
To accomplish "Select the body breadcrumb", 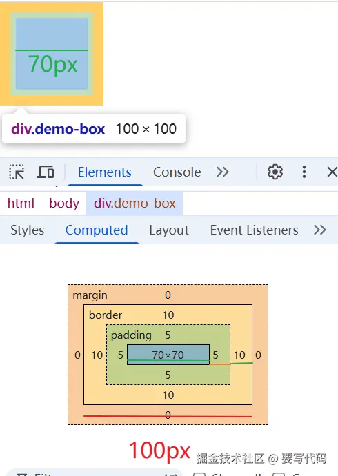I will pos(64,203).
